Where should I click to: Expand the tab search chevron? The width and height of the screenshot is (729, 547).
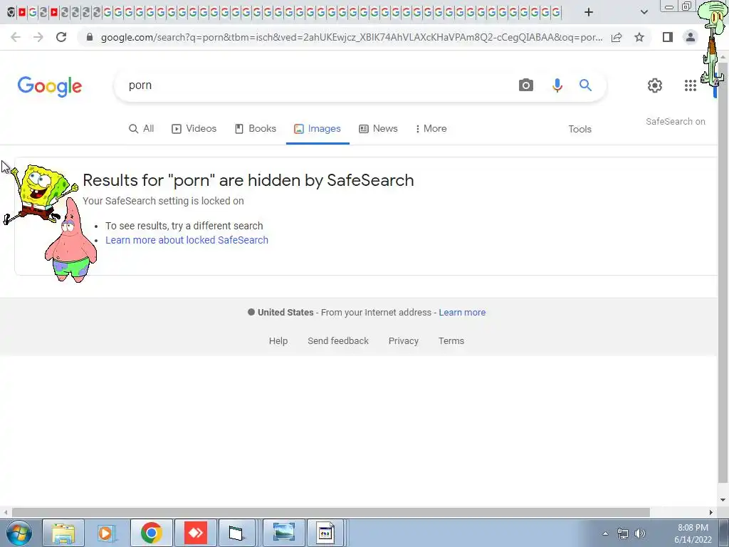click(x=644, y=12)
